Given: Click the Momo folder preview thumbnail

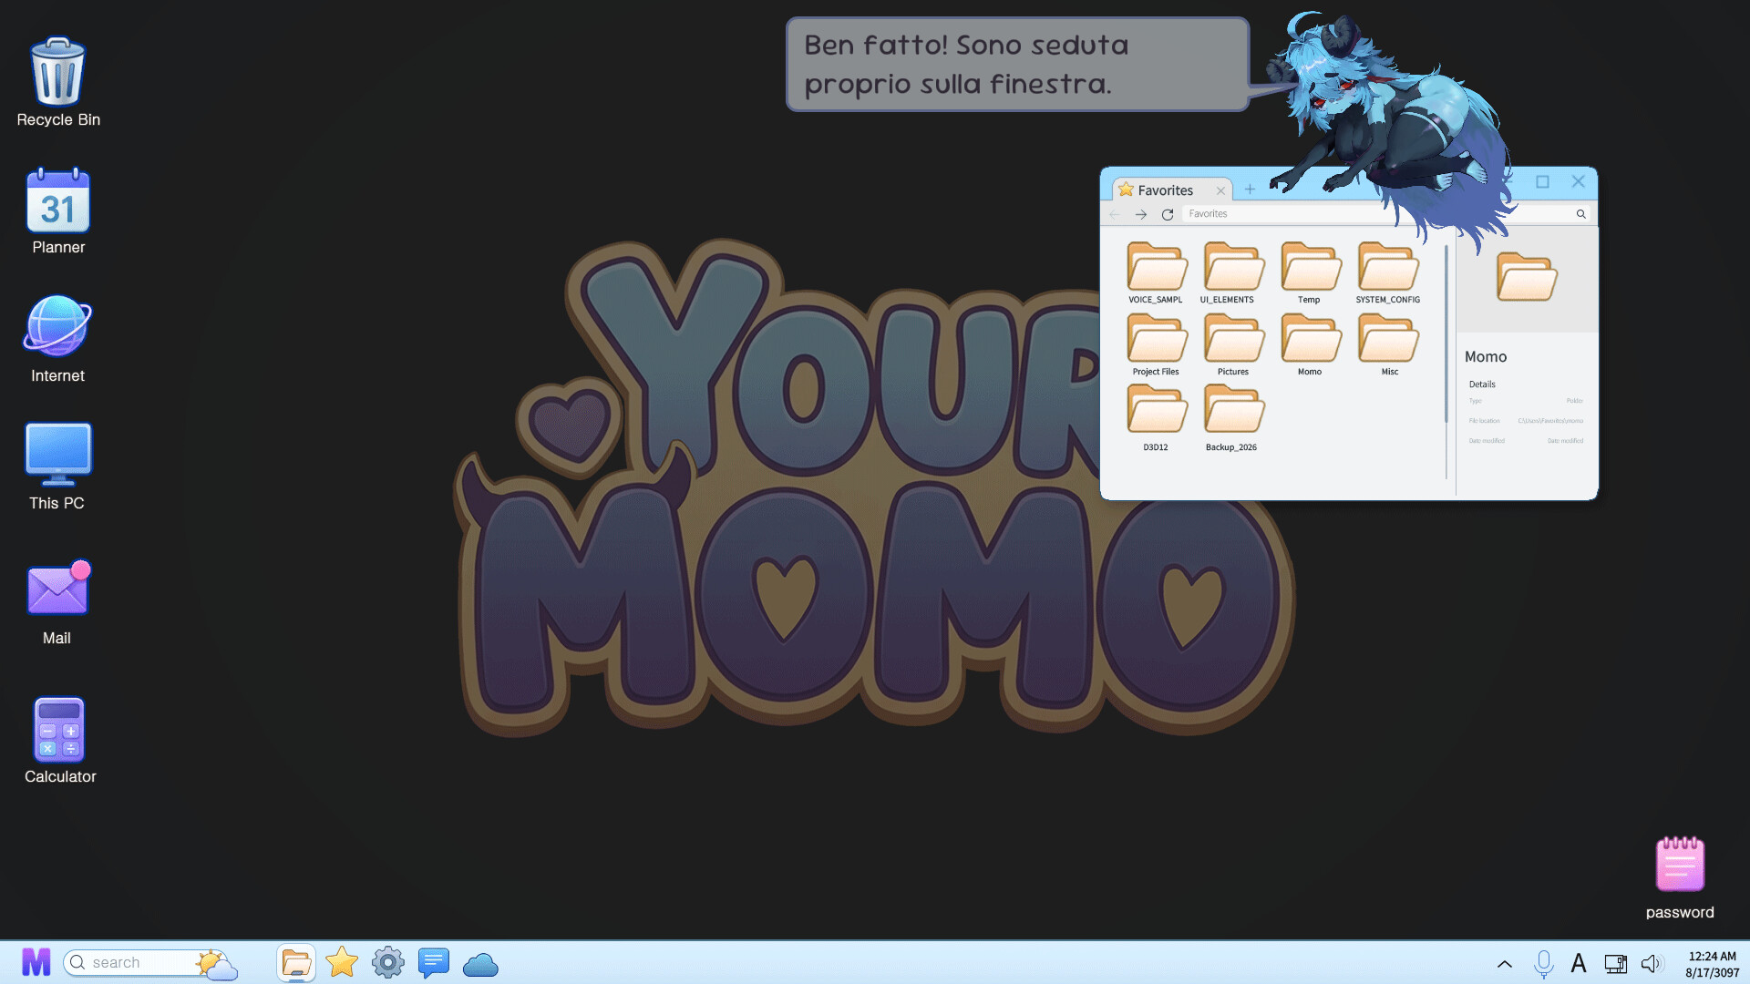Looking at the screenshot, I should (x=1527, y=277).
